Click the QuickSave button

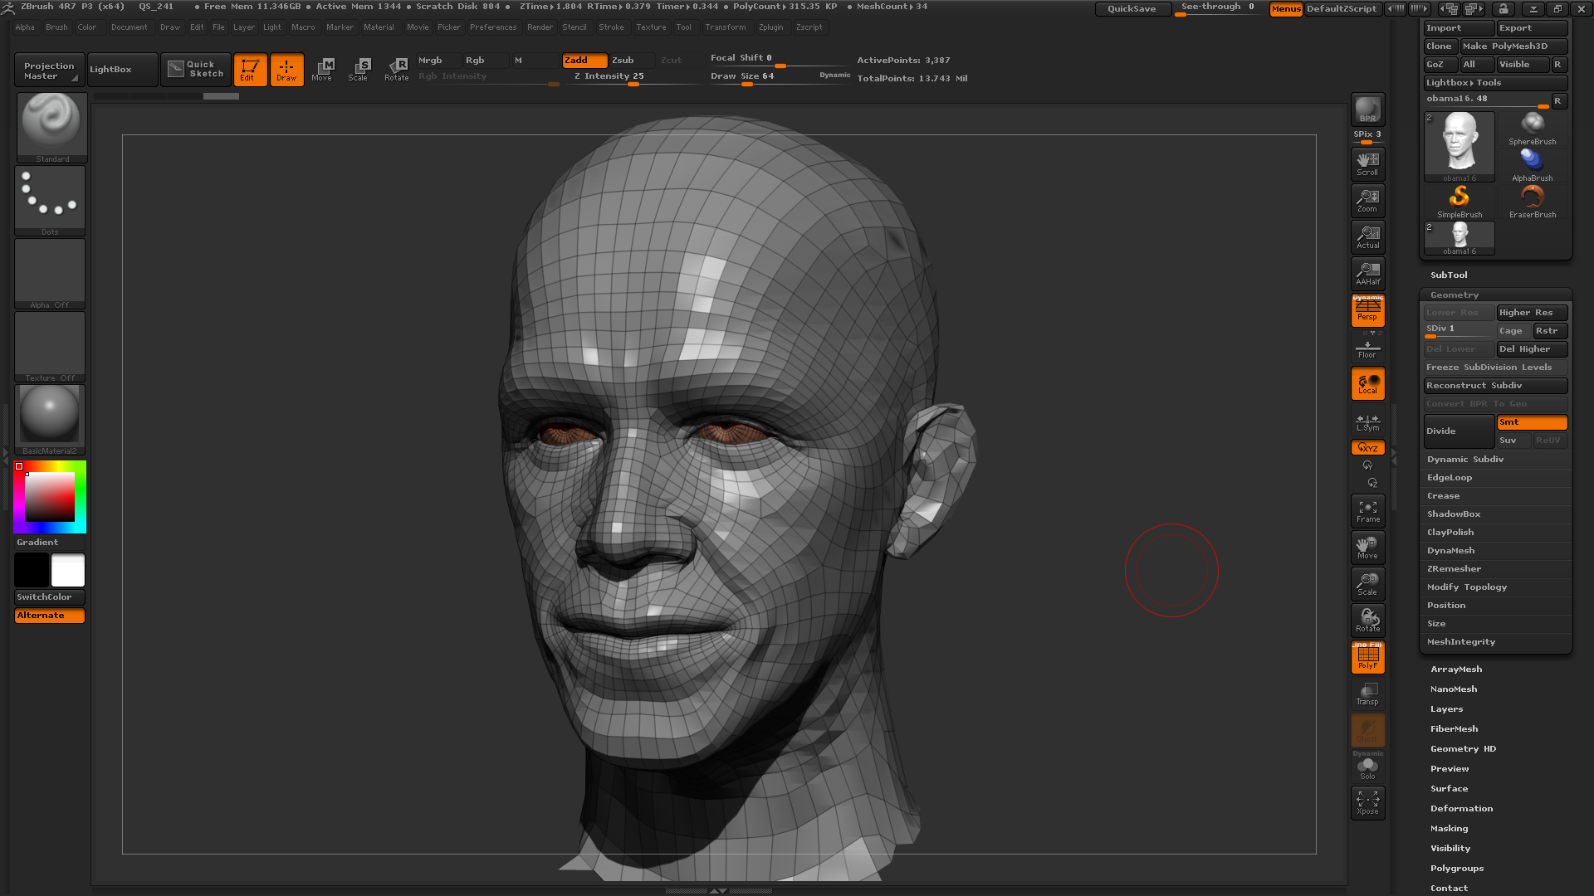1132,9
